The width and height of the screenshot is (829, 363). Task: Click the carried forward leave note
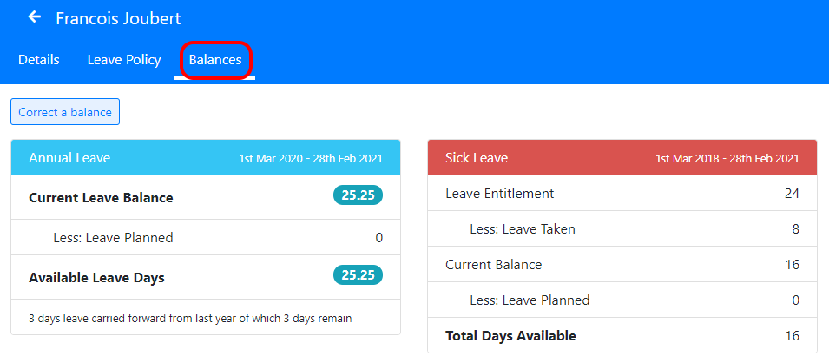pyautogui.click(x=190, y=319)
